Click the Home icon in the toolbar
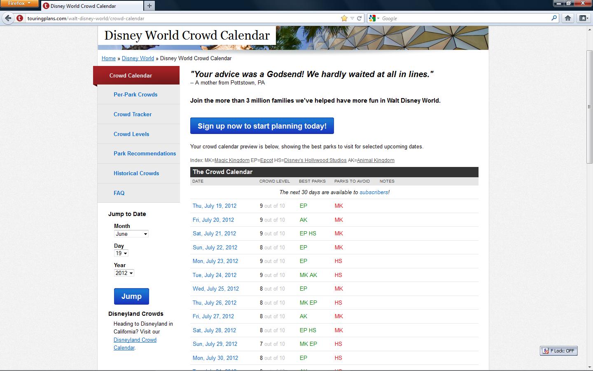Image resolution: width=593 pixels, height=371 pixels. 568,18
